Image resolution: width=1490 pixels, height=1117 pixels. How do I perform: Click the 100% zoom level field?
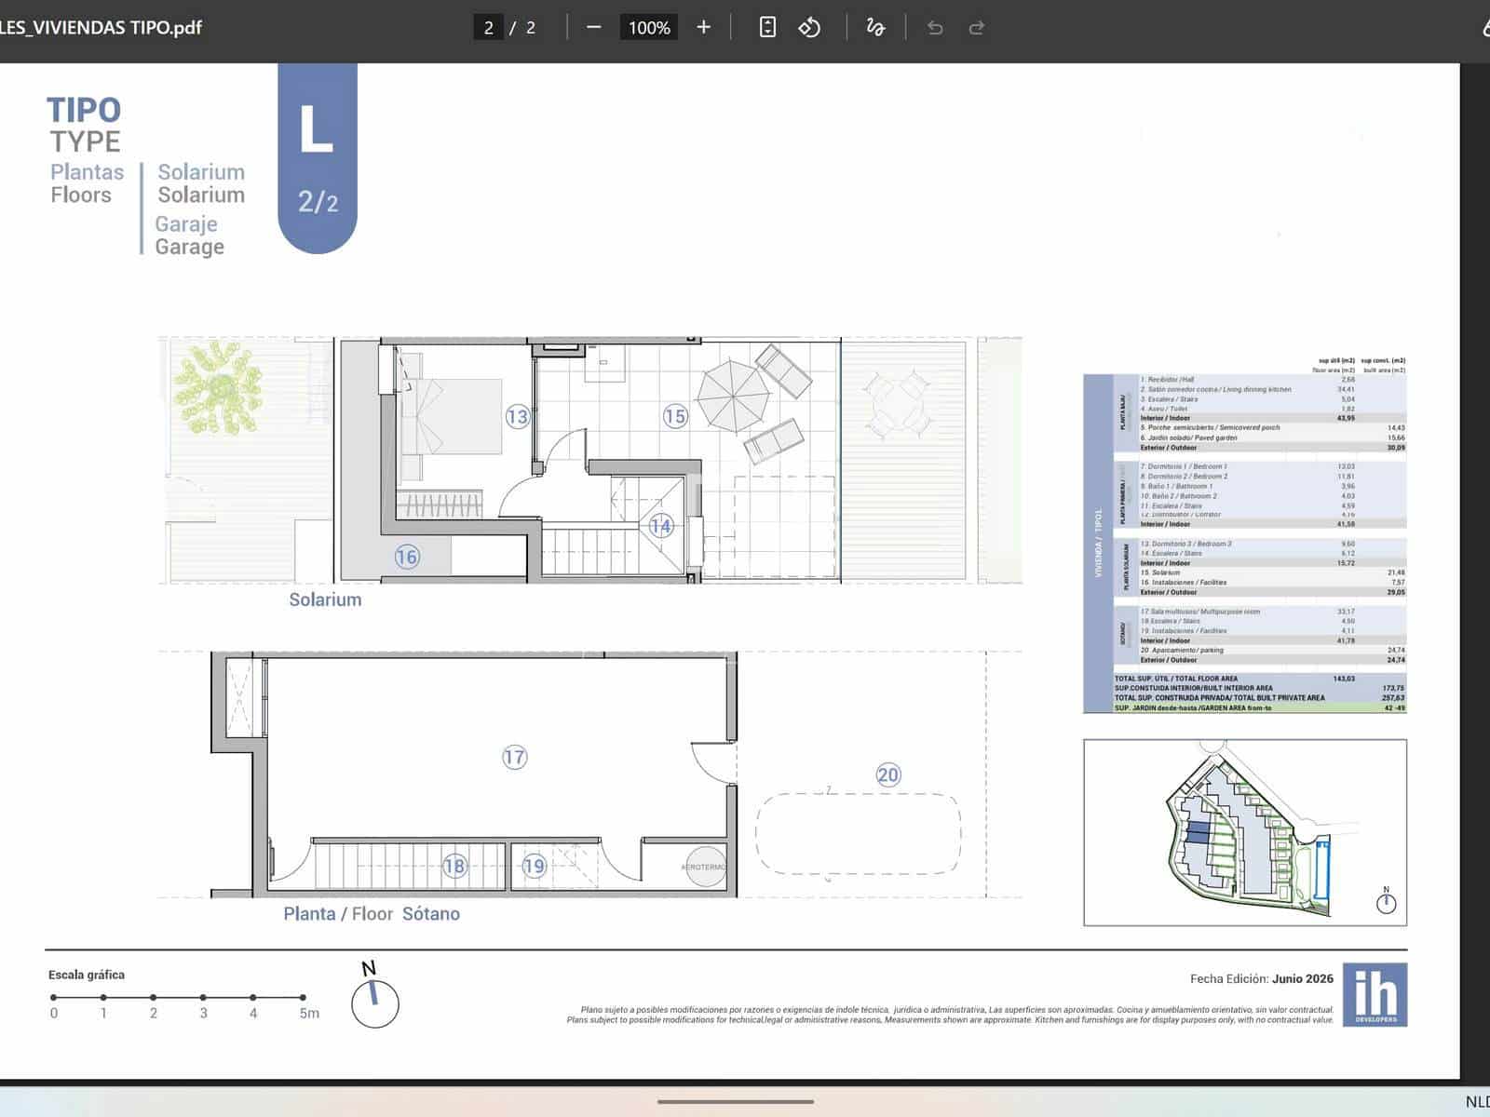click(x=649, y=28)
